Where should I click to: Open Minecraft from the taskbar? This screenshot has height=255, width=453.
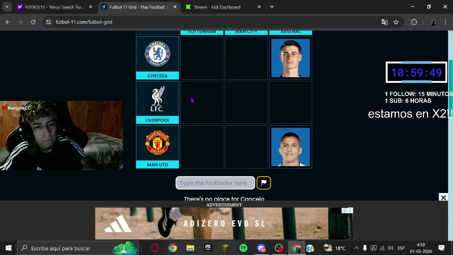click(x=226, y=248)
